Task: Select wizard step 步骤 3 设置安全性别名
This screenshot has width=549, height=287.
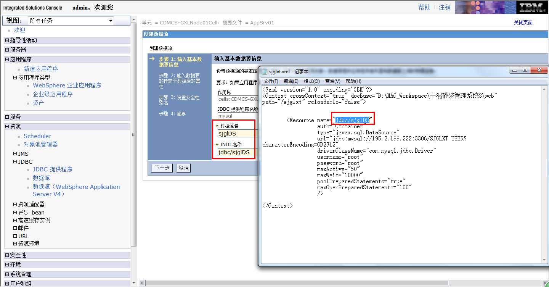Action: pyautogui.click(x=179, y=100)
